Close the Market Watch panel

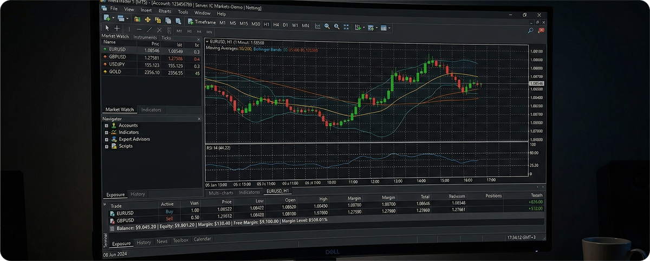click(199, 40)
